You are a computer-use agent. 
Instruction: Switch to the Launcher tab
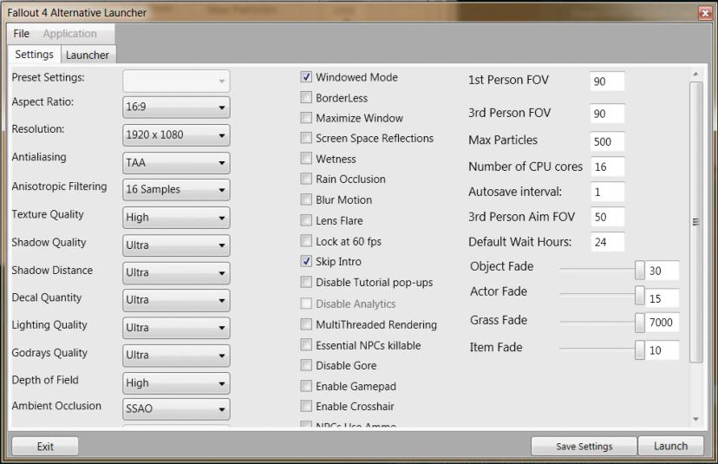point(88,55)
